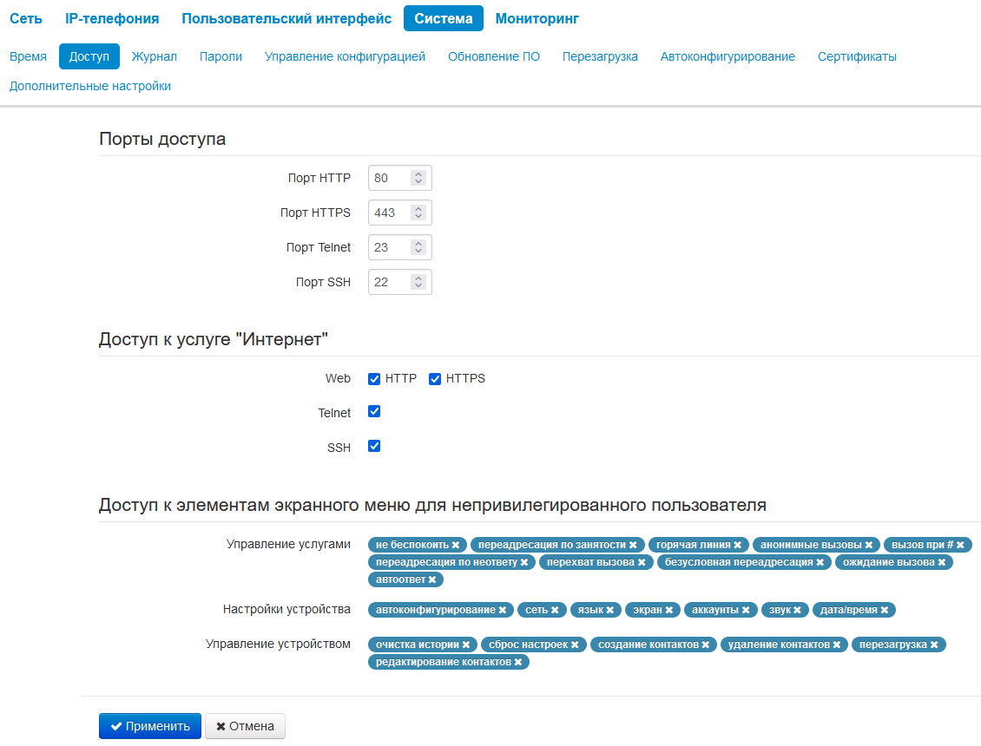This screenshot has height=746, width=981.
Task: Open the Пользовательский интерфейс menu
Action: click(286, 19)
